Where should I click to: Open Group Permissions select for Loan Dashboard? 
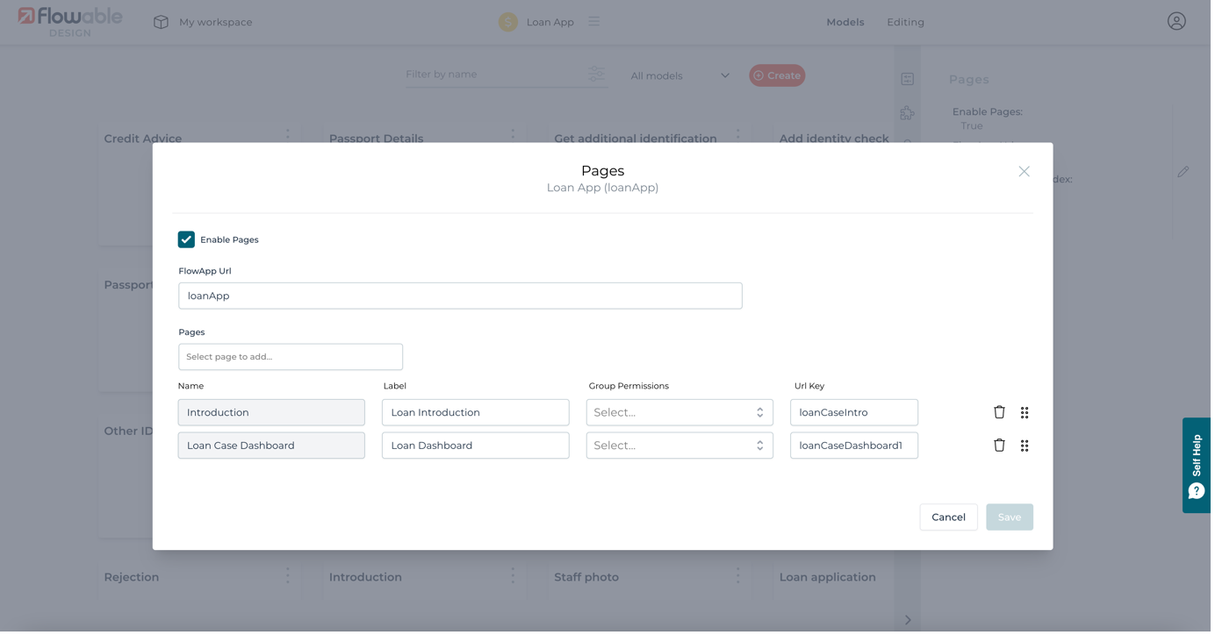tap(679, 445)
